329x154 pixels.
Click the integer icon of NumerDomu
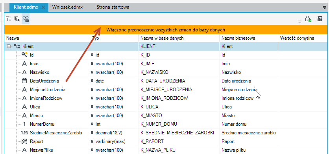24,124
